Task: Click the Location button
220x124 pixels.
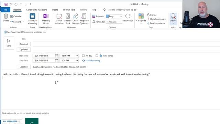Action: (24, 67)
